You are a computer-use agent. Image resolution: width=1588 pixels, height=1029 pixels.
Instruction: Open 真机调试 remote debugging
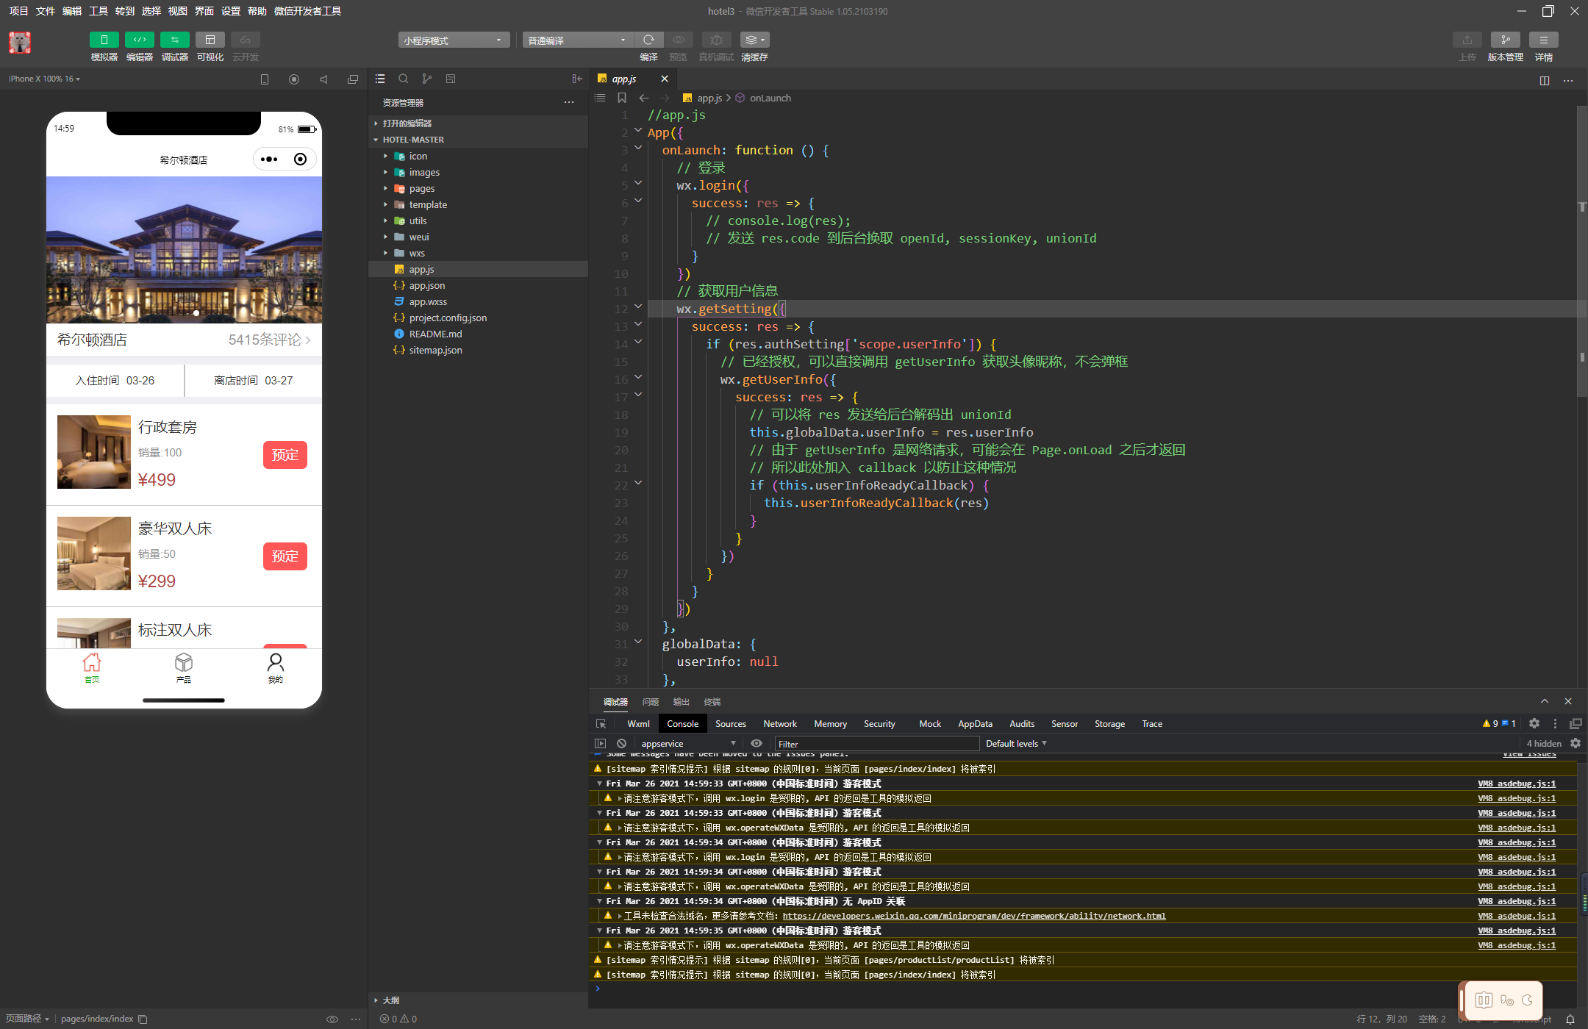point(716,40)
